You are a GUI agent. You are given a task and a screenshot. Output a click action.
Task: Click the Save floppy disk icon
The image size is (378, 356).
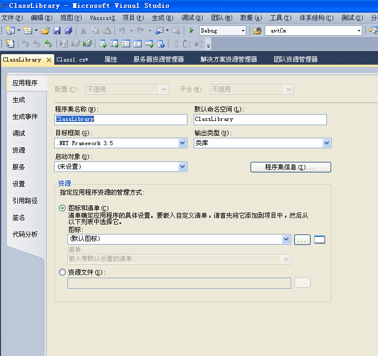click(57, 30)
